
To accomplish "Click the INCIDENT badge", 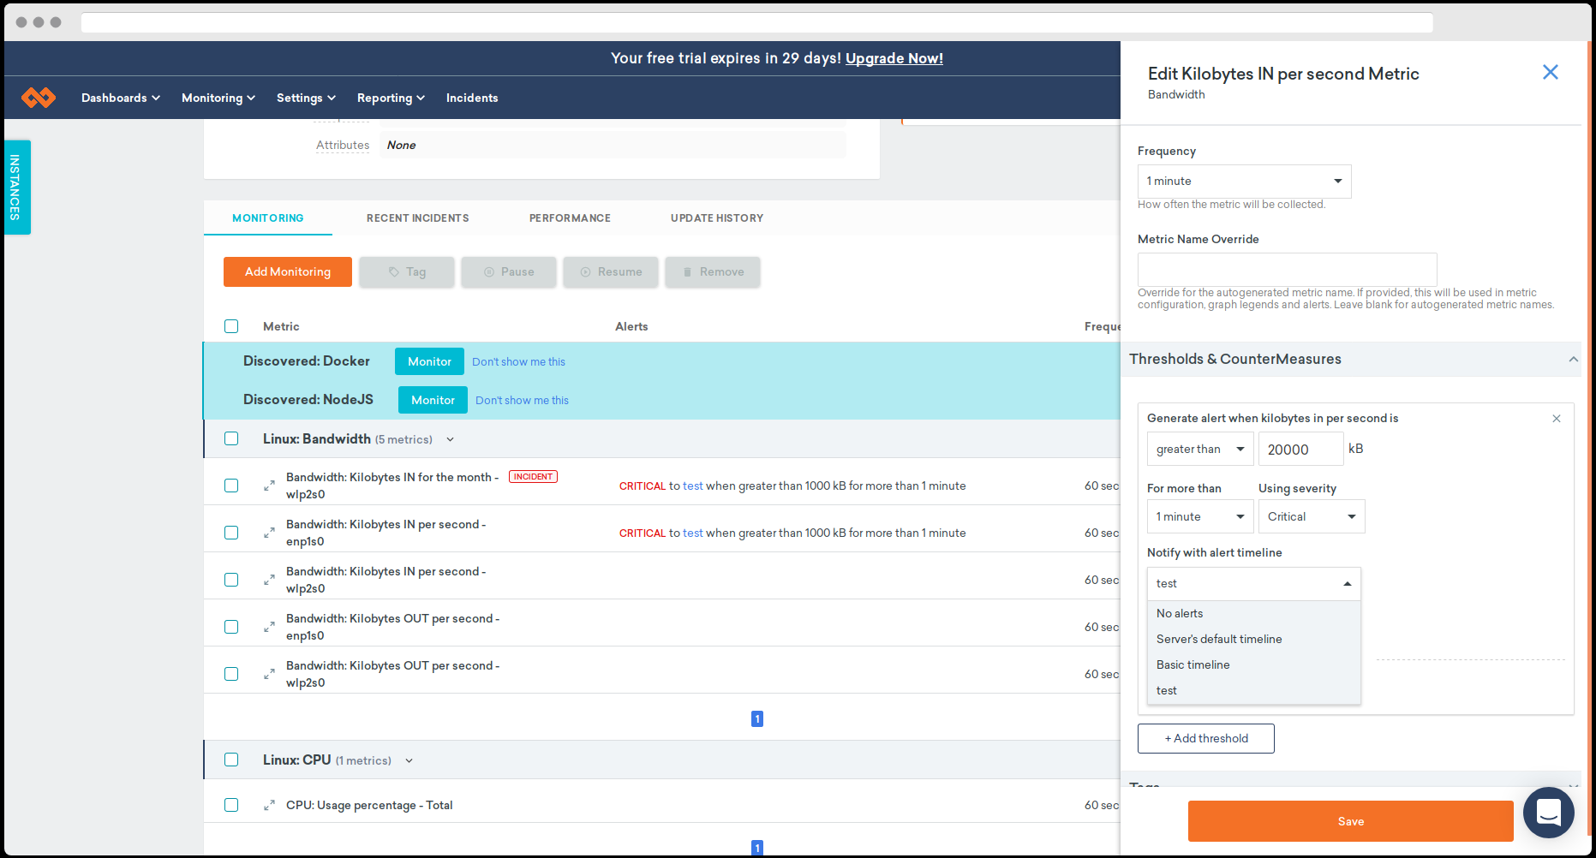I will coord(533,477).
